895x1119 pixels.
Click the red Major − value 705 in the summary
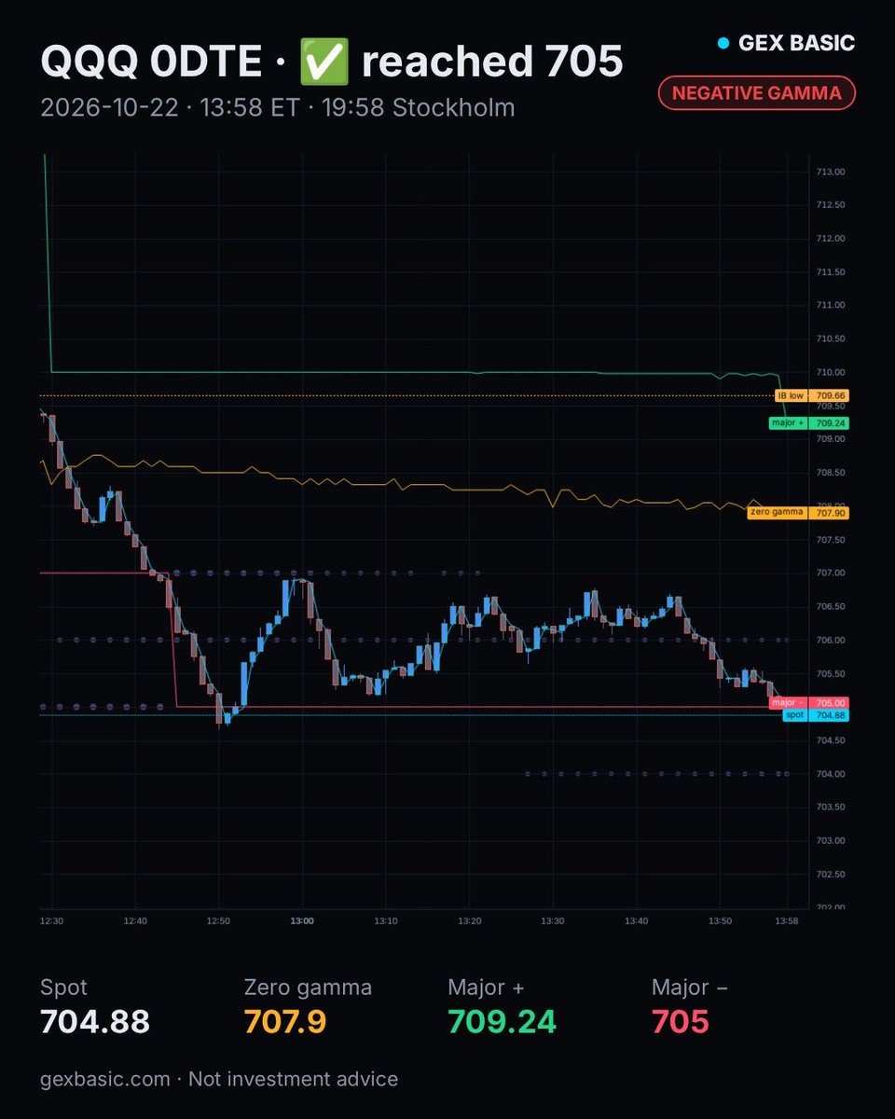[681, 1022]
